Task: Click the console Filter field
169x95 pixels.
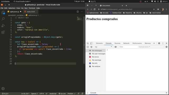Action: [128, 47]
